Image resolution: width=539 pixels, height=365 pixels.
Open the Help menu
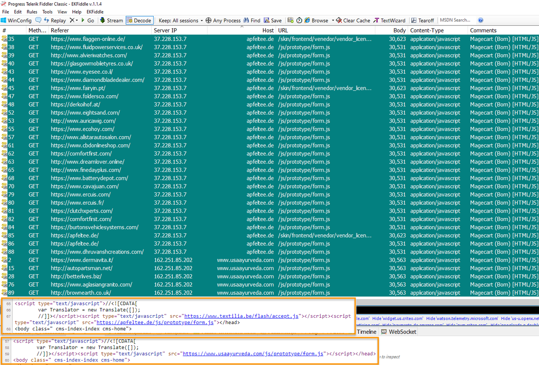[x=77, y=12]
